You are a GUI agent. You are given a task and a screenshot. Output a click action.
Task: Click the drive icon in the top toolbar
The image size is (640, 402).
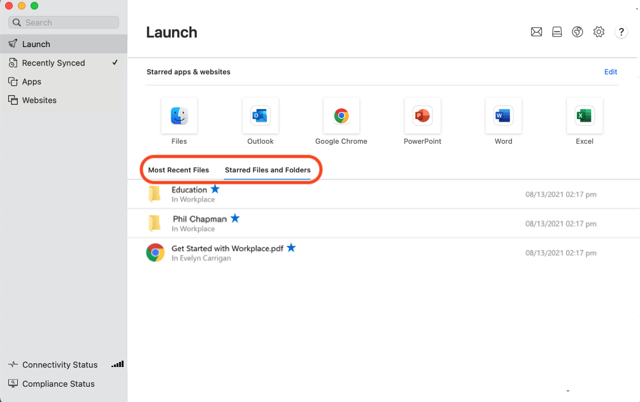(x=557, y=32)
